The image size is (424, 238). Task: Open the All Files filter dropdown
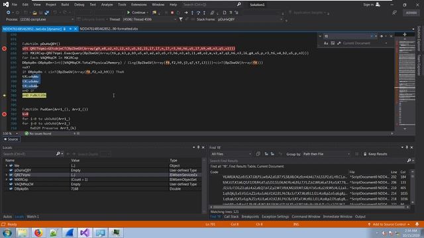pos(231,154)
